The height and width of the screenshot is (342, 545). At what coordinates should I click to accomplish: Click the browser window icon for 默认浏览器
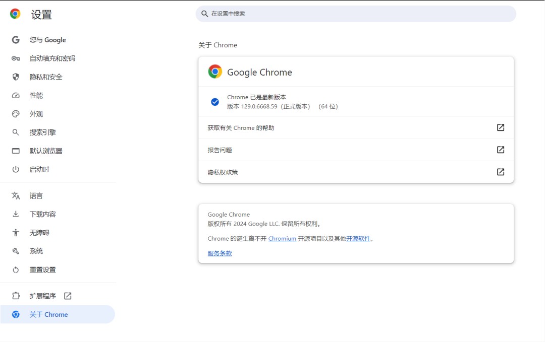pos(16,151)
